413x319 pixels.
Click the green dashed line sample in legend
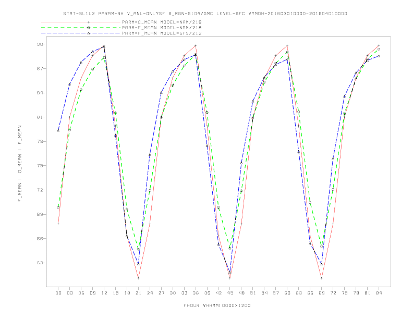81,28
